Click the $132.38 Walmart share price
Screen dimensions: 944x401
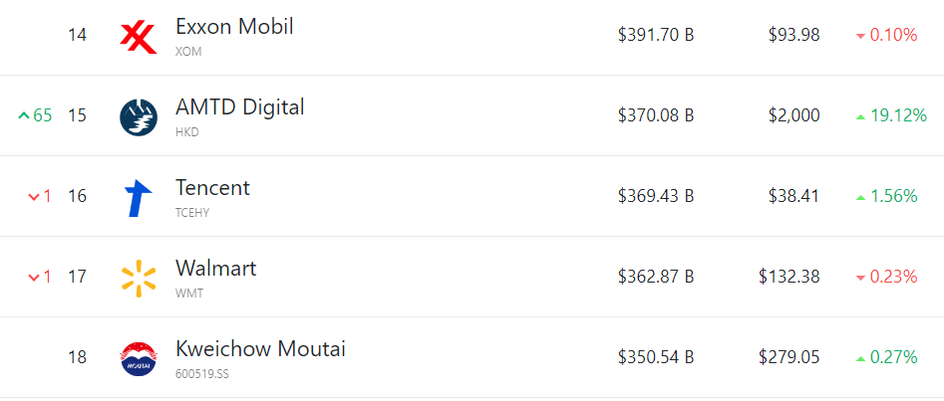788,277
